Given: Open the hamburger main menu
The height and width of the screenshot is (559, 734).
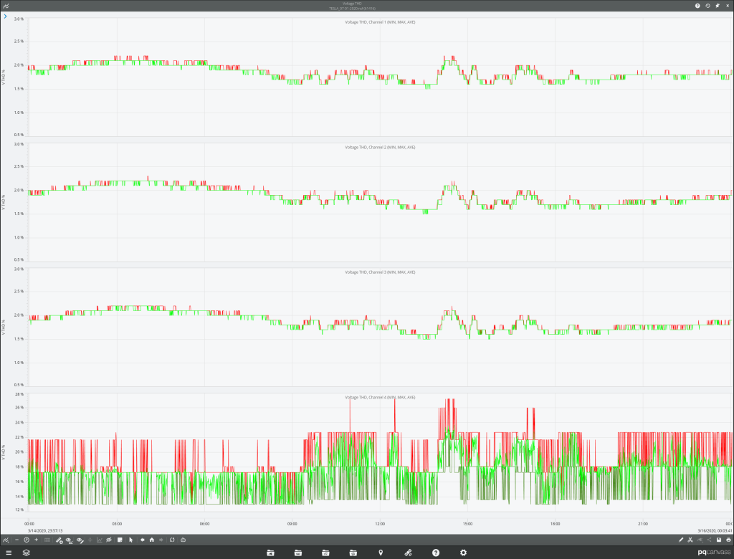Looking at the screenshot, I should tap(8, 553).
